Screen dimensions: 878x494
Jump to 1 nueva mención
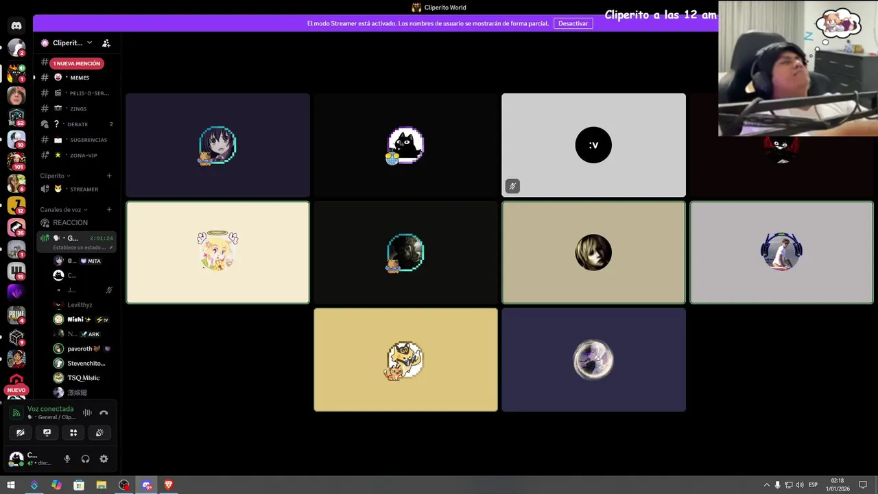tap(77, 63)
